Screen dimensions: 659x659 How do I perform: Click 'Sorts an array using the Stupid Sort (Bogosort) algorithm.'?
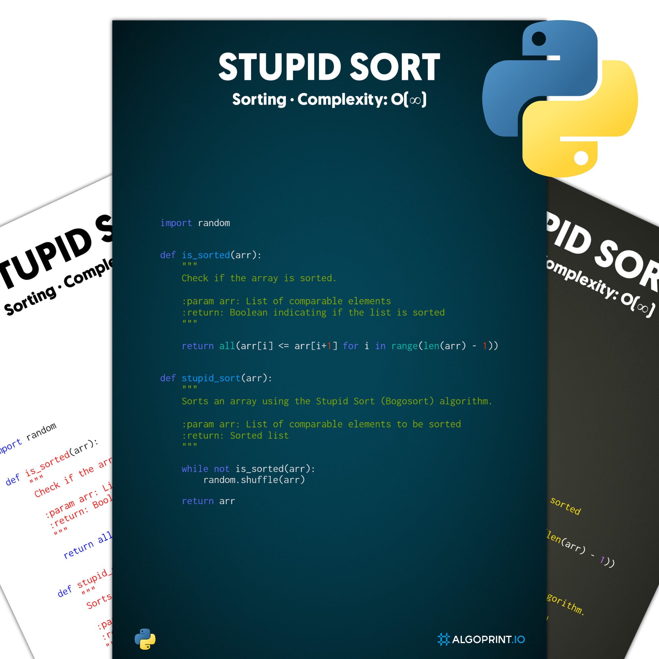coord(337,401)
